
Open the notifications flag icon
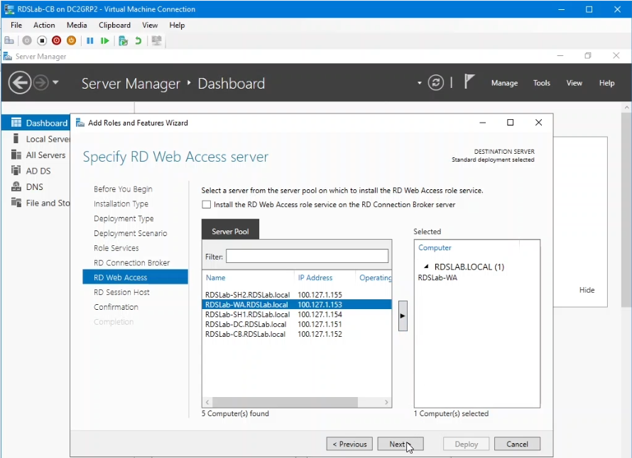[x=469, y=82]
